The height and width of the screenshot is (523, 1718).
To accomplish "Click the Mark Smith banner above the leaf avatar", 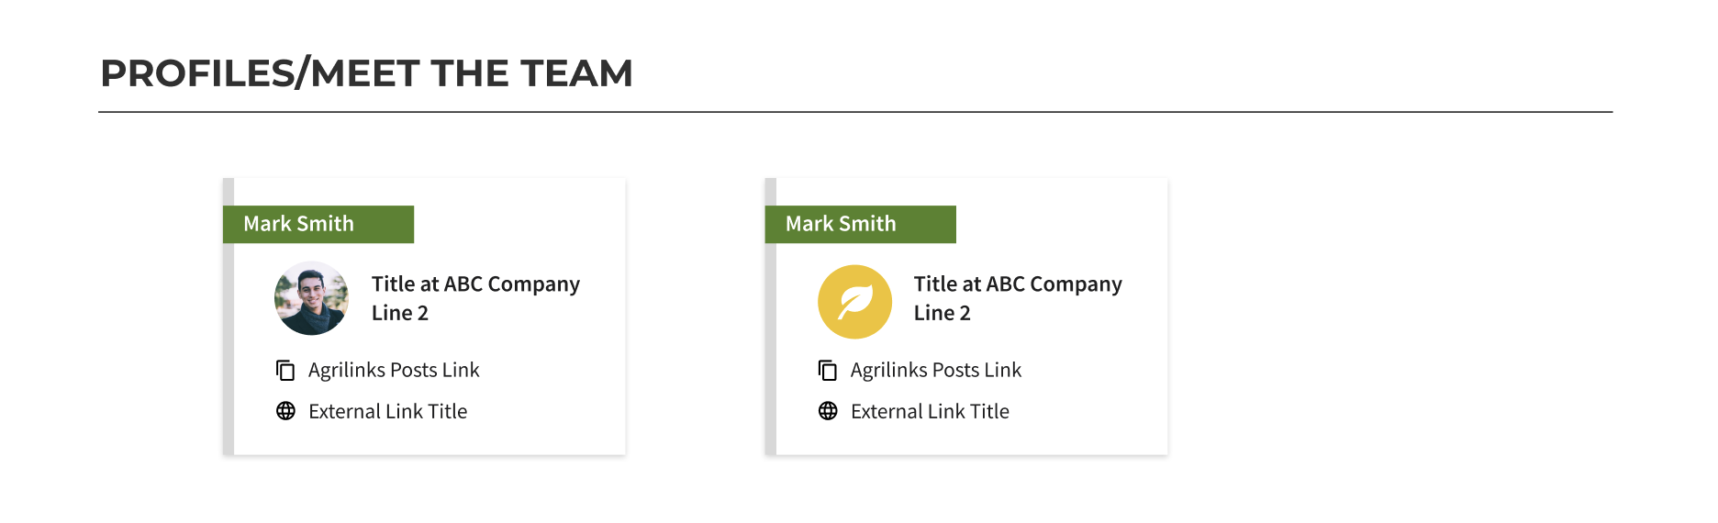I will coord(860,224).
